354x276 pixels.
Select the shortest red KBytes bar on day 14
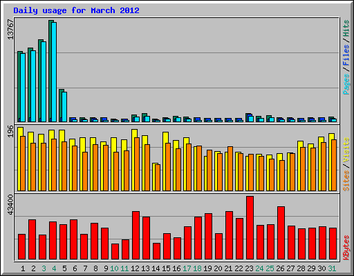point(157,251)
